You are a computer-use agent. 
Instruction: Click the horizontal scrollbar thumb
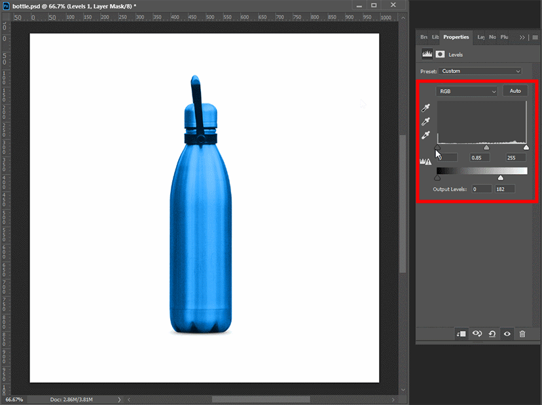pyautogui.click(x=261, y=400)
